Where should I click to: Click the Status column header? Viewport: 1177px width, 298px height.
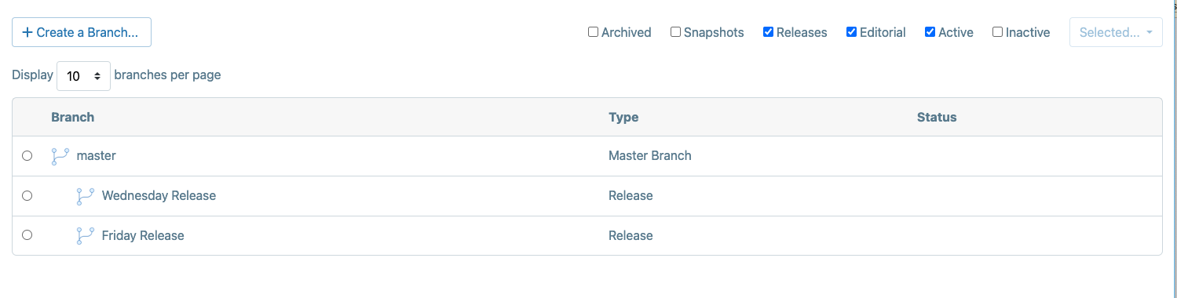coord(937,117)
